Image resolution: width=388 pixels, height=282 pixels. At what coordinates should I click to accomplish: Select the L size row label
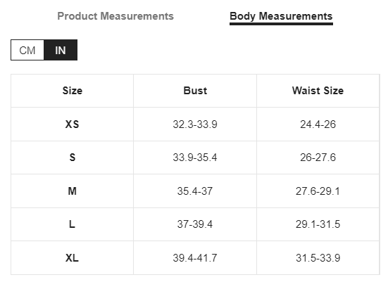point(72,224)
